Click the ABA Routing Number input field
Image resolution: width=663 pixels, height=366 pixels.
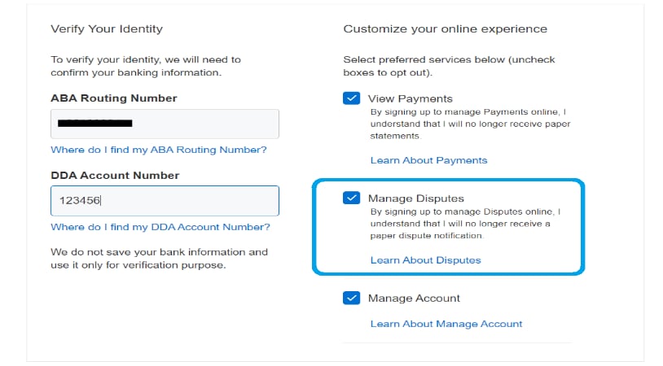coord(165,124)
